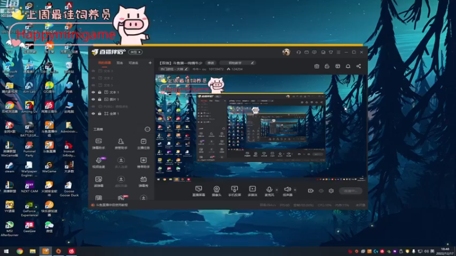Toggle the lock on 文本 1 layer

coord(99,92)
